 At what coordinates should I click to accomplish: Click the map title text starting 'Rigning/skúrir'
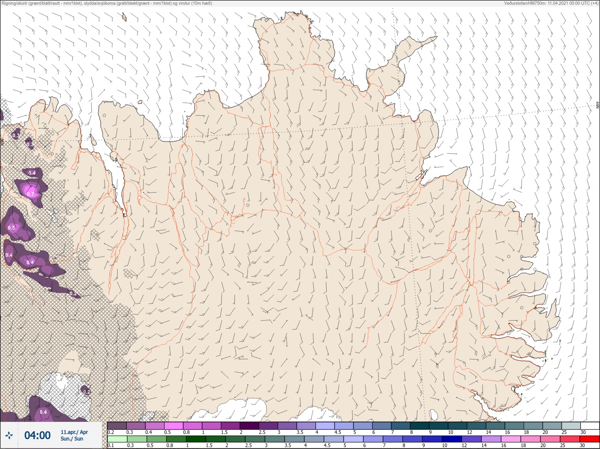click(106, 3)
